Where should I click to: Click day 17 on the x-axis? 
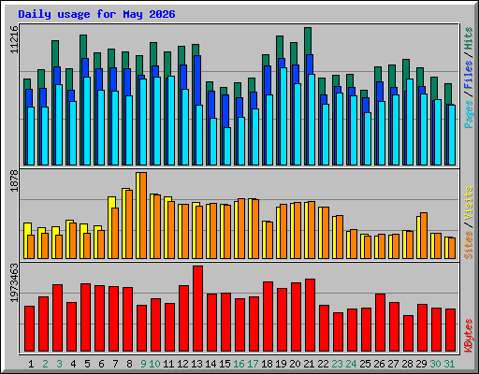(253, 364)
